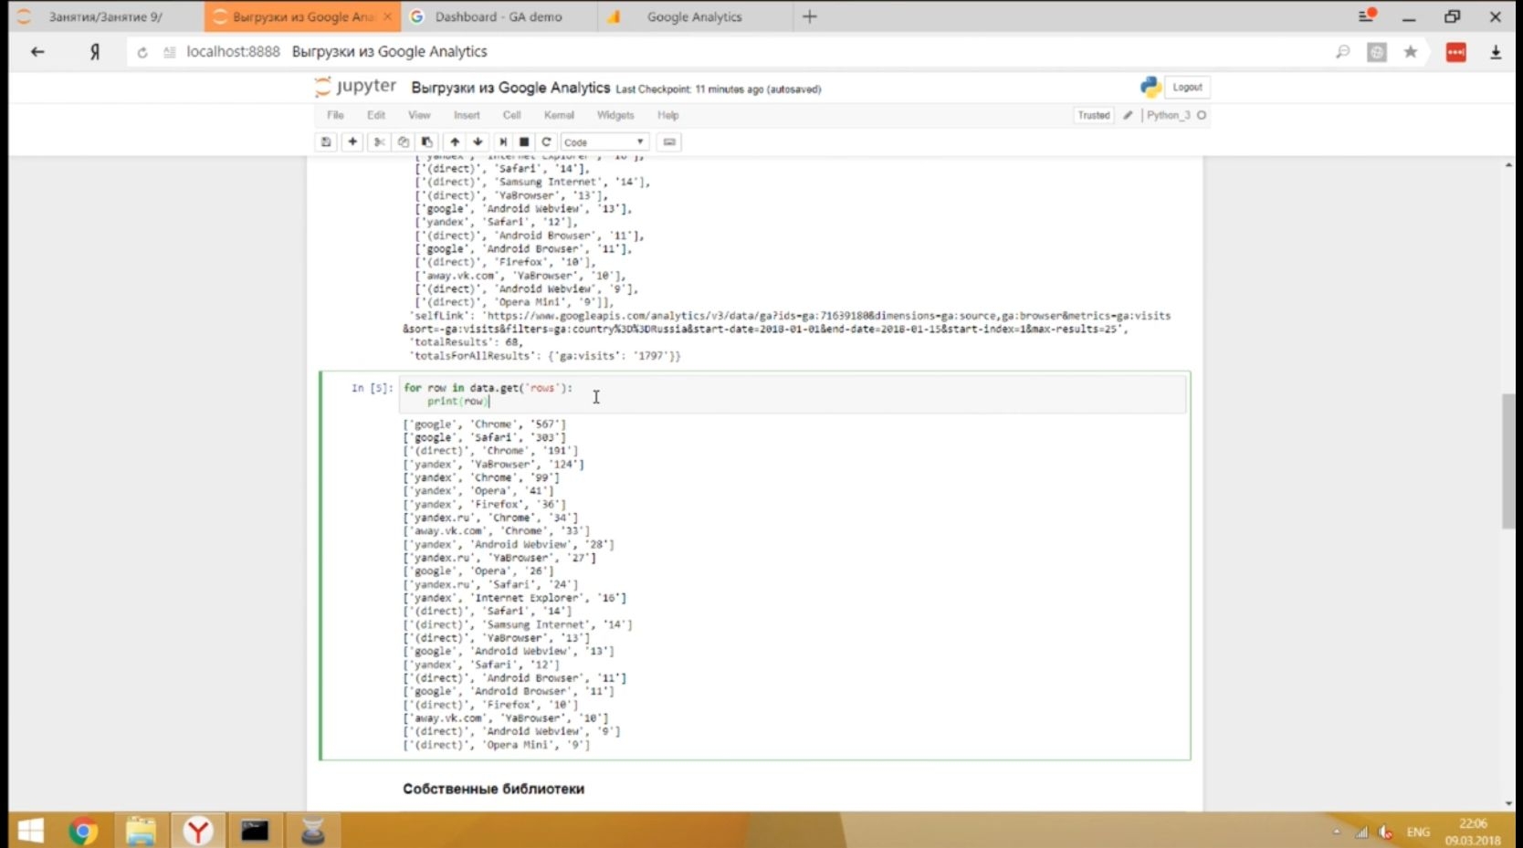Screen dimensions: 1523x848
Task: Copy selected cells icon in Jupyter toolbar
Action: coord(403,142)
